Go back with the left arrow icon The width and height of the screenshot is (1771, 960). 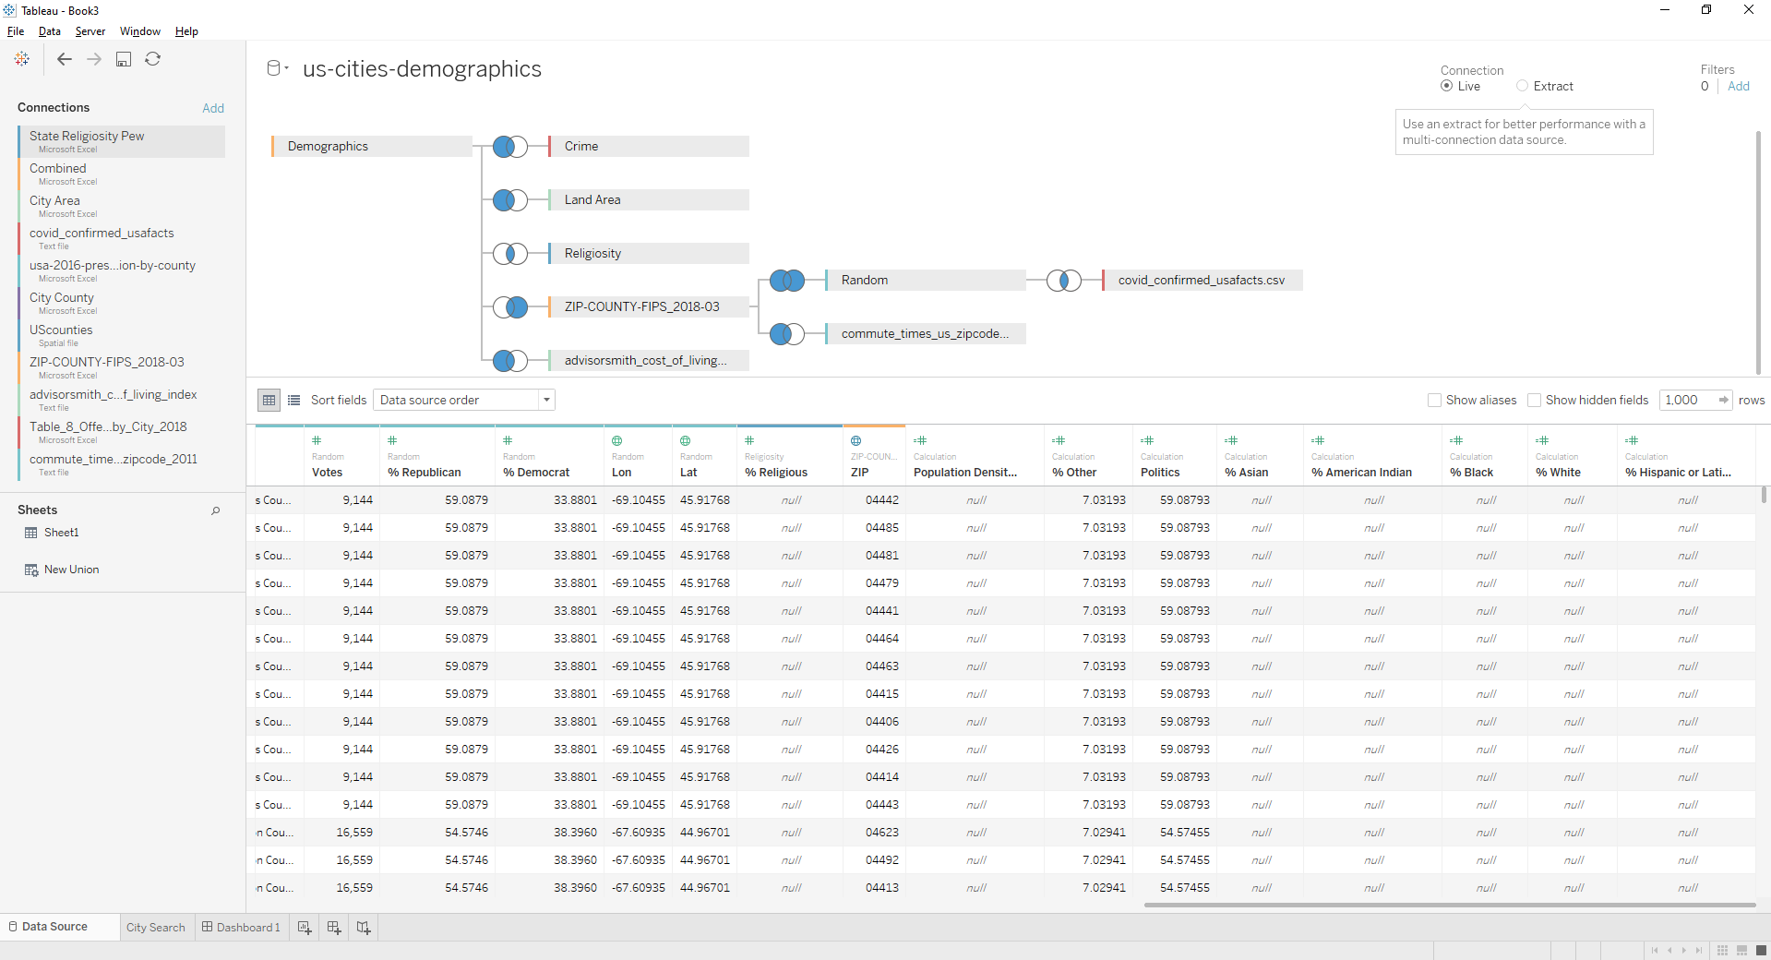(x=65, y=59)
